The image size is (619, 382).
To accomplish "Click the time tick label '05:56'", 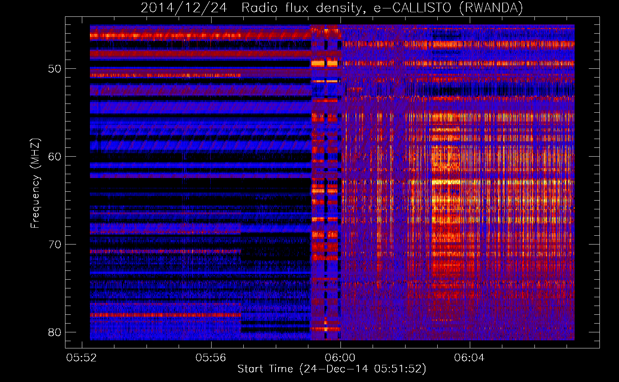I will pyautogui.click(x=211, y=358).
